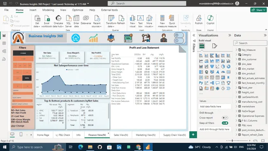The width and height of the screenshot is (268, 151).
Task: Tick the APAC region checkbox
Action: pos(38,111)
